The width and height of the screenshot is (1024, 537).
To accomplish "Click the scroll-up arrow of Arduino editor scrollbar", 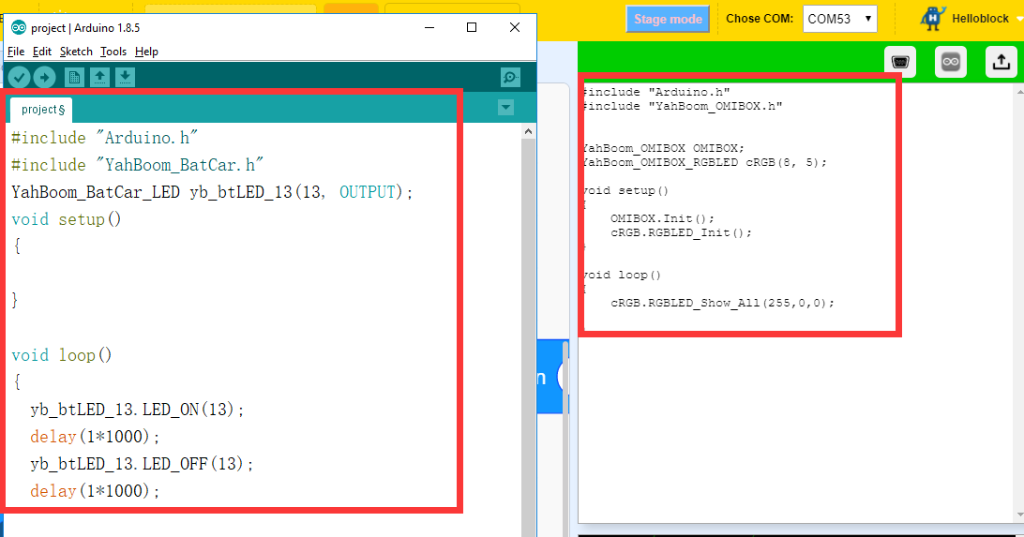I will point(528,131).
